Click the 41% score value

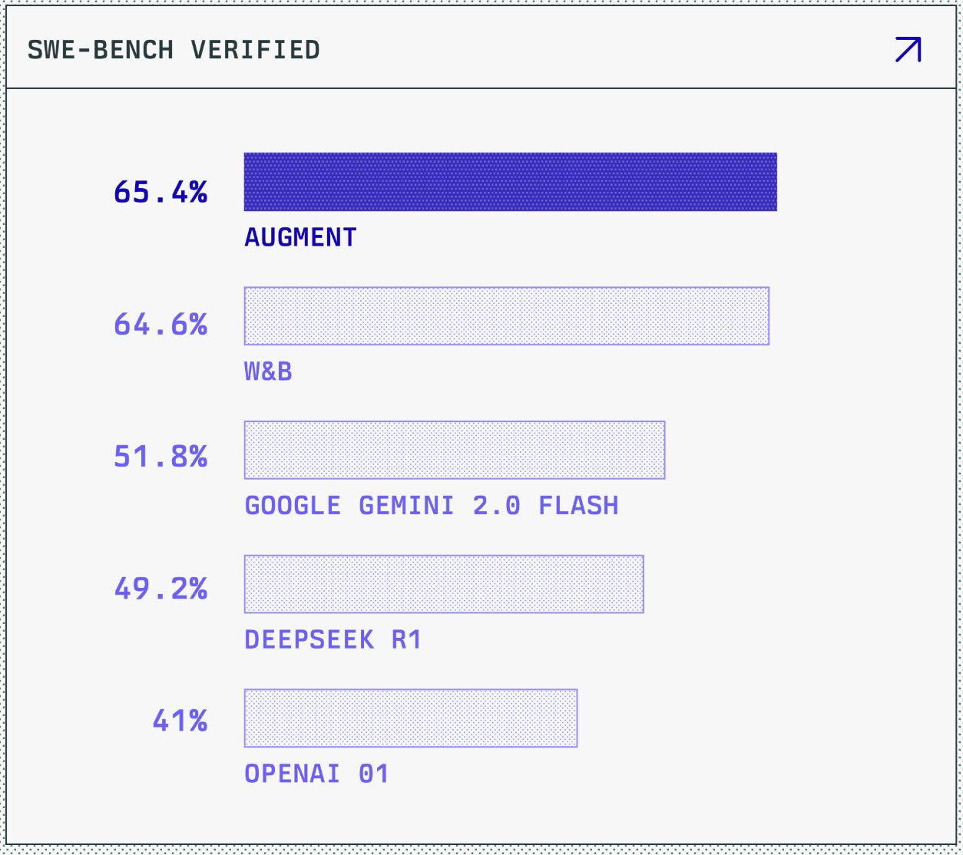coord(180,721)
